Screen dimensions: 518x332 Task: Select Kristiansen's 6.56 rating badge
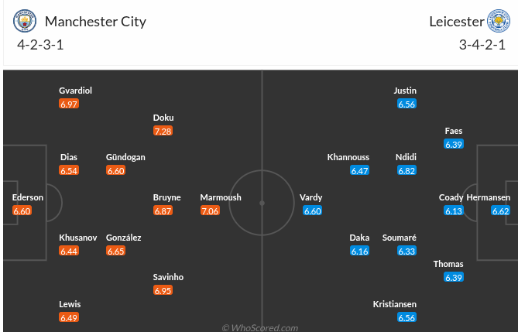[x=406, y=317]
